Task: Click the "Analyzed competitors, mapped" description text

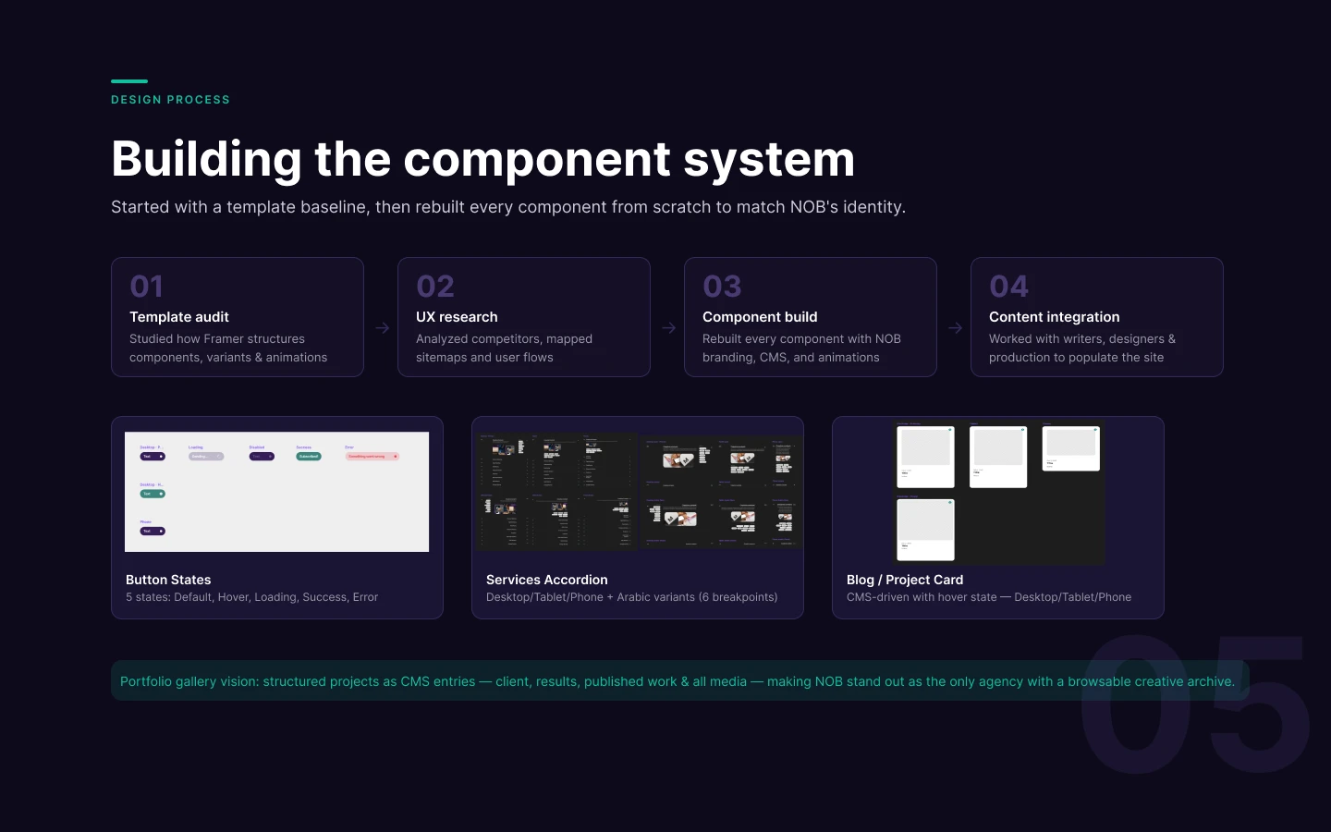Action: [x=504, y=349]
